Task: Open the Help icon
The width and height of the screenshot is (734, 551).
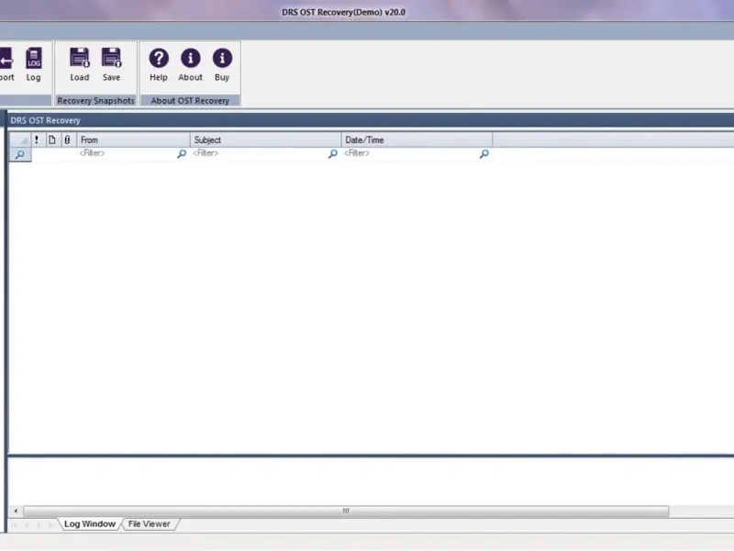Action: click(159, 64)
